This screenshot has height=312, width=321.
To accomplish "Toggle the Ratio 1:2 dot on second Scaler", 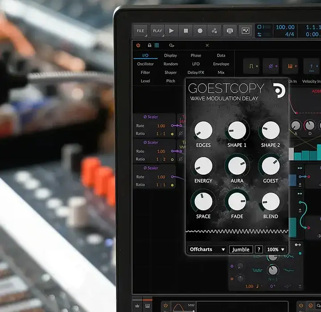I will pos(172,160).
